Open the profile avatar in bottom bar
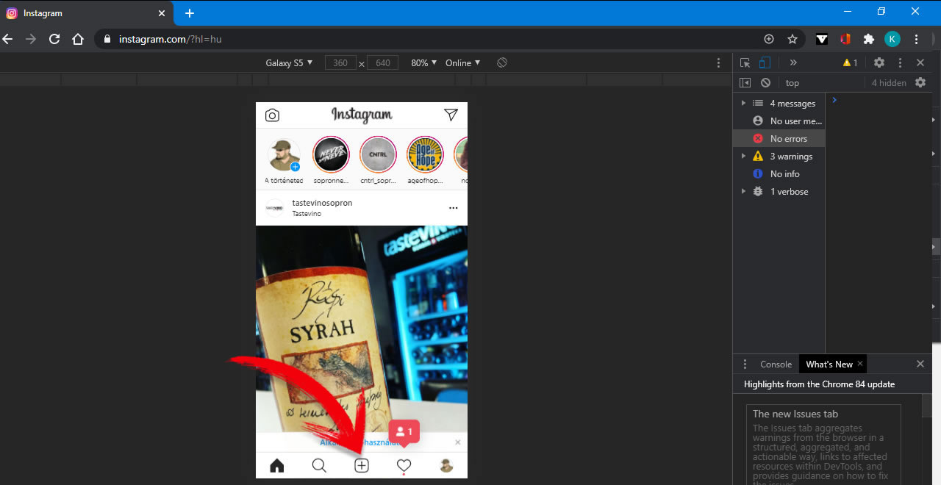 tap(446, 465)
